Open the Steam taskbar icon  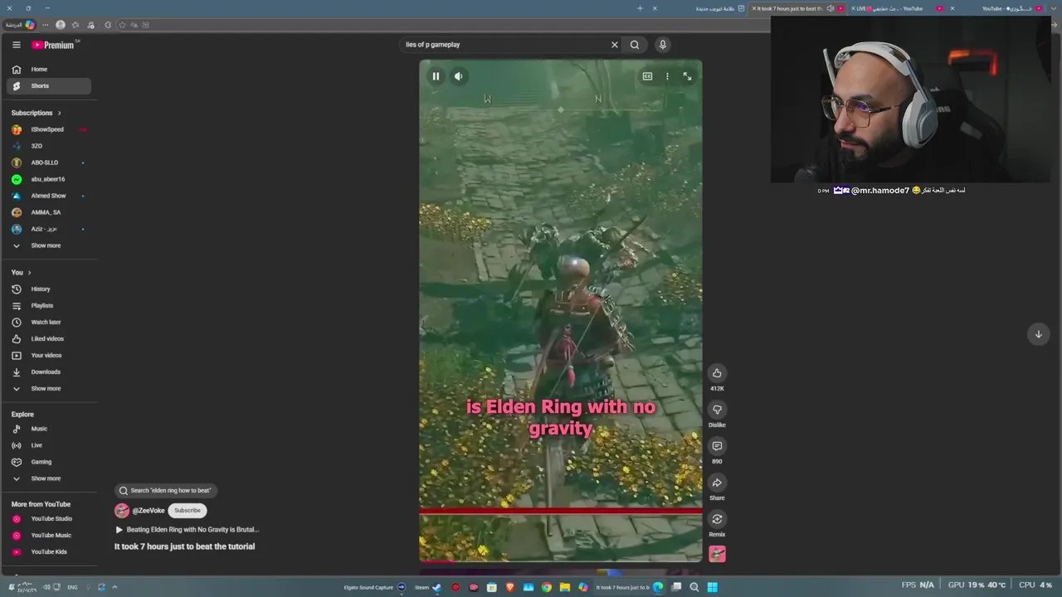436,587
